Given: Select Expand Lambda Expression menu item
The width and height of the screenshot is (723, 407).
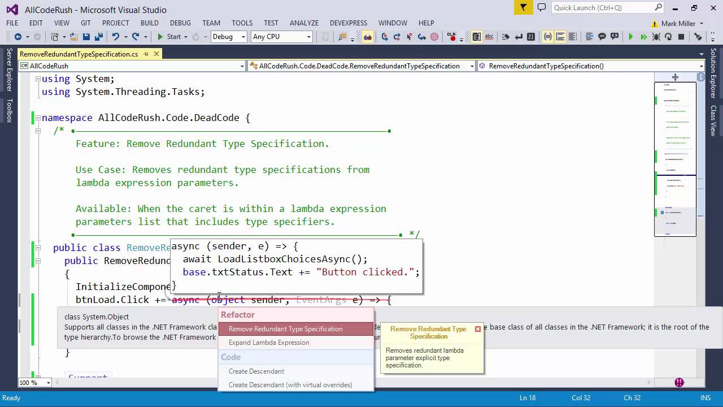Looking at the screenshot, I should point(296,343).
